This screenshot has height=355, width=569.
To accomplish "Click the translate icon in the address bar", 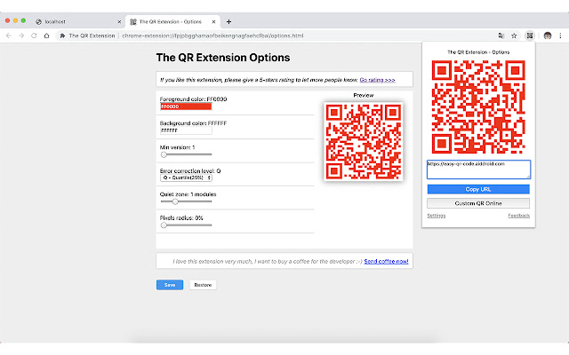I will 501,35.
